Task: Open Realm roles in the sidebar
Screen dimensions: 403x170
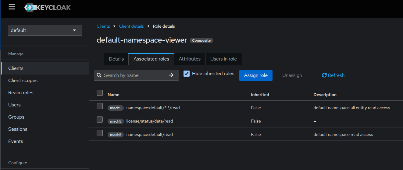Action: click(x=21, y=93)
